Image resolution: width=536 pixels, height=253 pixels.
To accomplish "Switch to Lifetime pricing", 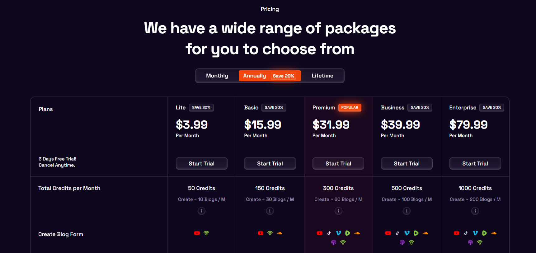I will [322, 76].
